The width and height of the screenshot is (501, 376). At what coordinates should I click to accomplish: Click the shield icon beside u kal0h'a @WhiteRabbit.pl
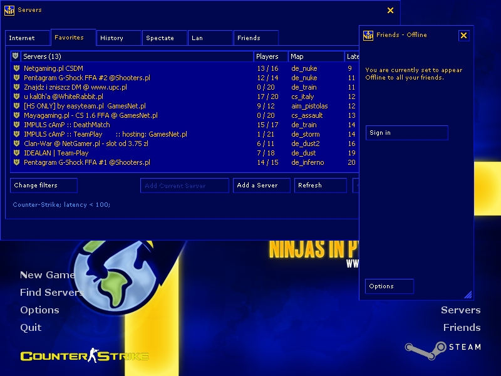pyautogui.click(x=17, y=97)
